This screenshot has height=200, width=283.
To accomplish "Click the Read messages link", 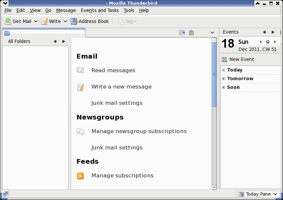I will click(x=113, y=70).
